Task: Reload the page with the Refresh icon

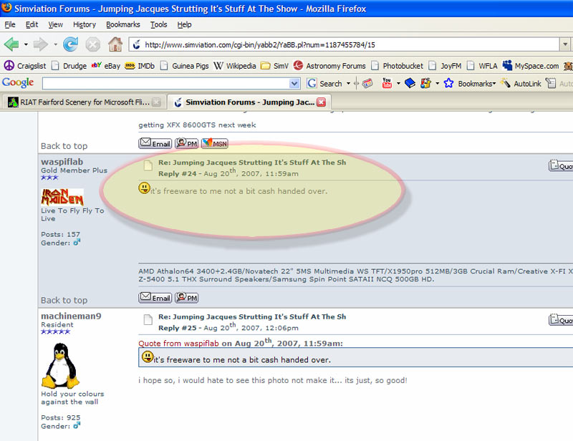Action: click(70, 44)
